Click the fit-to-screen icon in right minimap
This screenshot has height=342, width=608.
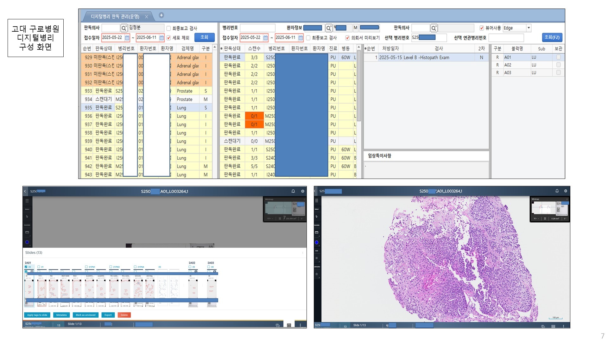(545, 218)
